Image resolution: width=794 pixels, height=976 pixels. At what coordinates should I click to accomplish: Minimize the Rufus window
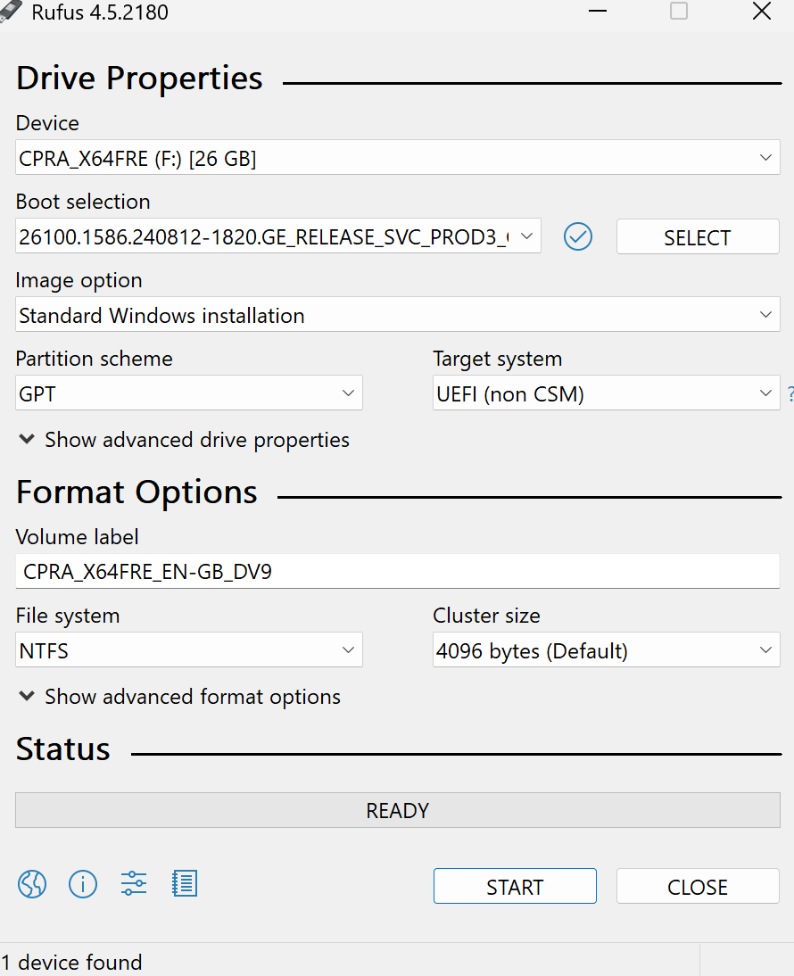598,12
